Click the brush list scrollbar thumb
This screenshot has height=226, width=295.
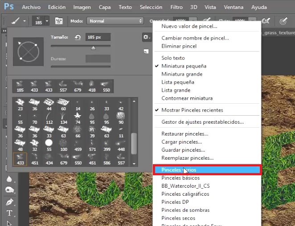134,144
